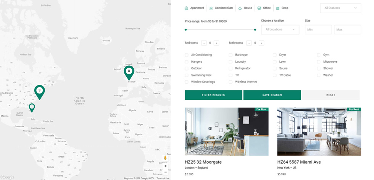Check the Barbeque amenity box
The height and width of the screenshot is (180, 374).
coord(231,55)
